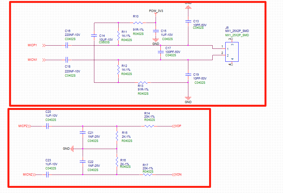The height and width of the screenshot is (193, 283).
Task: Select the 1K-1% value of R12
Action: [126, 70]
